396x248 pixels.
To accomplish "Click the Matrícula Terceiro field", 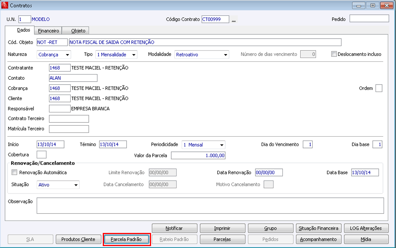I will (x=69, y=129).
